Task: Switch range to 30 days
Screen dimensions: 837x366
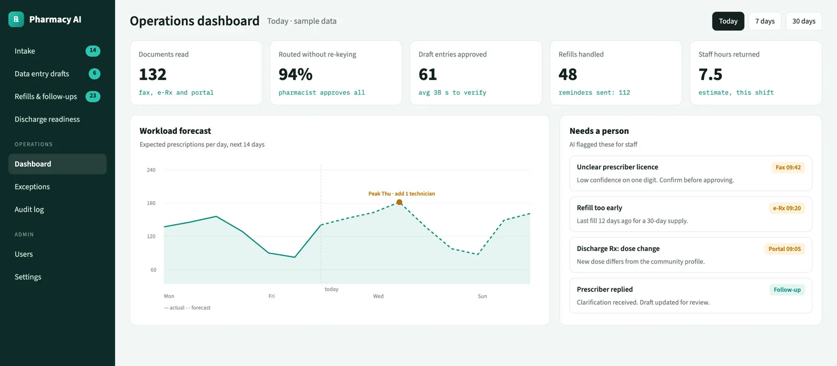Action: (804, 21)
